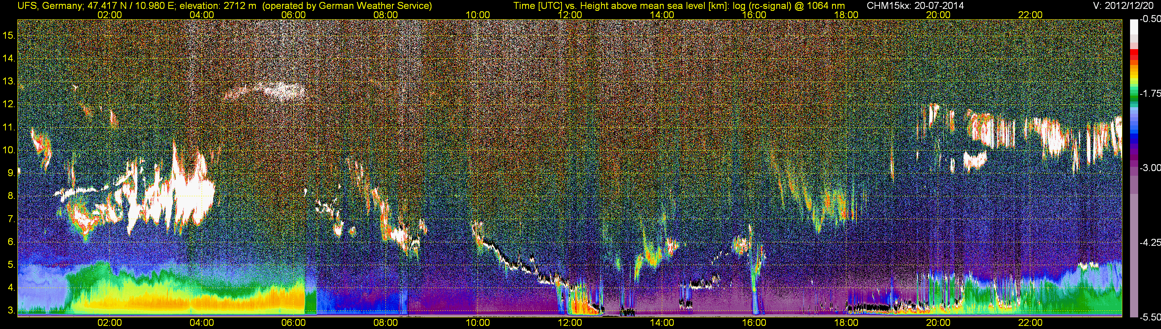Viewport: 1161px width, 329px height.
Task: Click the '08:00' label on the bottom time axis
Action: pyautogui.click(x=386, y=323)
